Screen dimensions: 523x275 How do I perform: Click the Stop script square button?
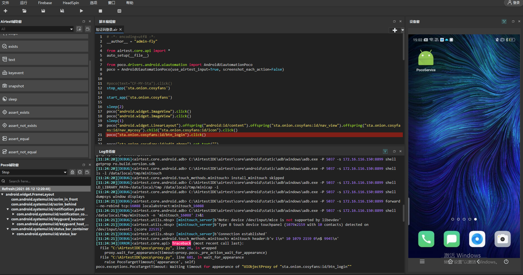pyautogui.click(x=100, y=11)
